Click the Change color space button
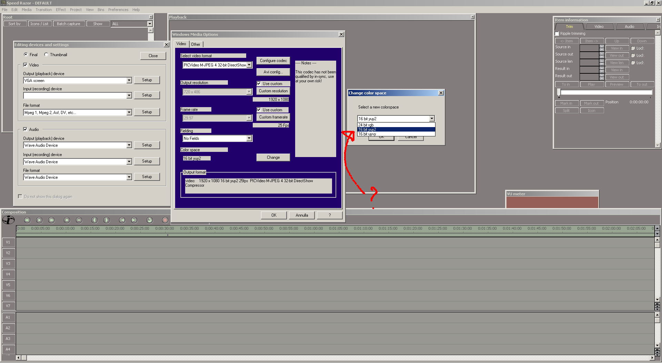The height and width of the screenshot is (363, 662). (273, 157)
